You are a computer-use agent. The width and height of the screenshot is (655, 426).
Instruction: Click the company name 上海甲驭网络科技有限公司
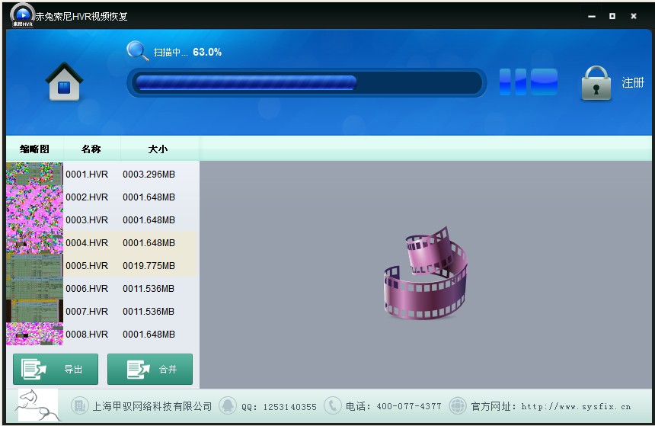click(x=152, y=406)
